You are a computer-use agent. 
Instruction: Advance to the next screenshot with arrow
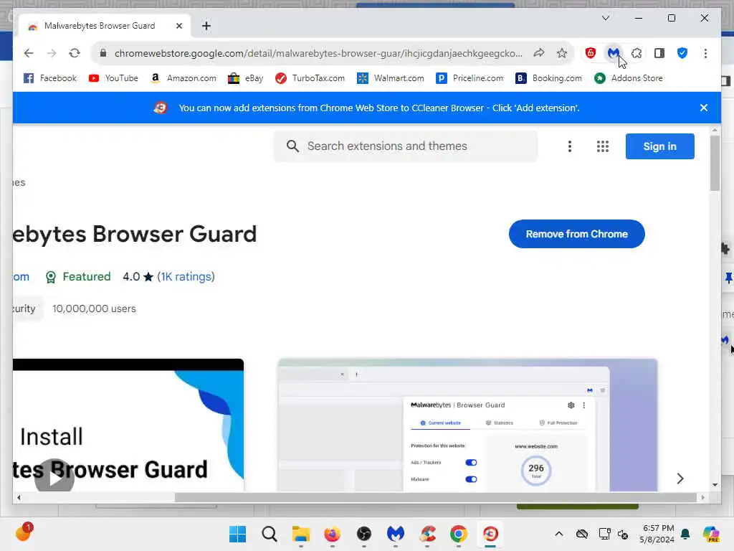(x=680, y=479)
